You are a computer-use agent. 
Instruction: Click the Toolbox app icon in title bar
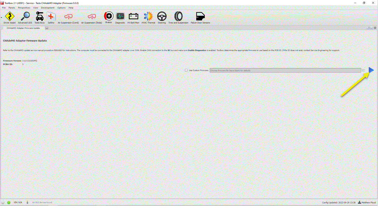(x=2, y=3)
